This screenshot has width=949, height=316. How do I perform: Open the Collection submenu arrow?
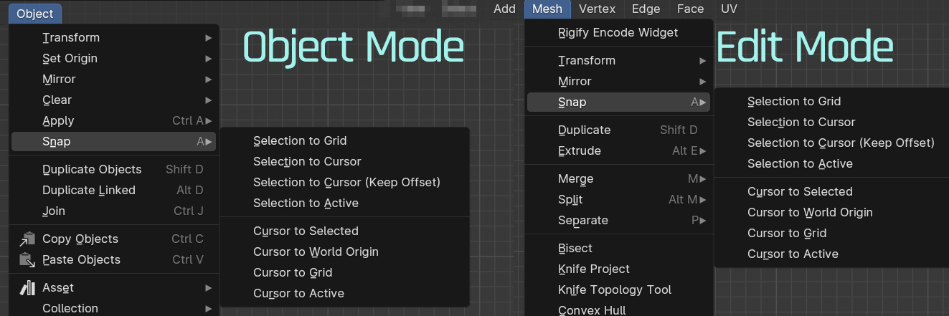point(208,308)
